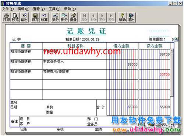Open the 工具(T) menu
Screen dimensions: 184x136
(x=54, y=9)
